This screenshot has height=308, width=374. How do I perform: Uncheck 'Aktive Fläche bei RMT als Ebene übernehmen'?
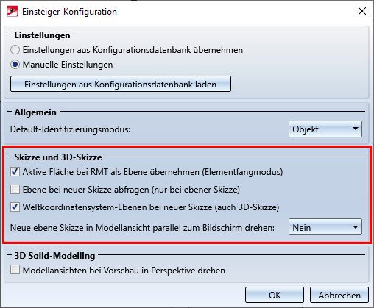[x=15, y=172]
